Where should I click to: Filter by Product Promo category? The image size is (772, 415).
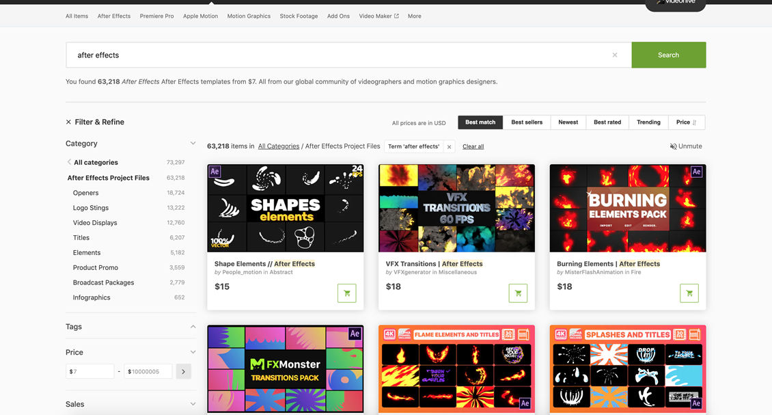coord(96,267)
